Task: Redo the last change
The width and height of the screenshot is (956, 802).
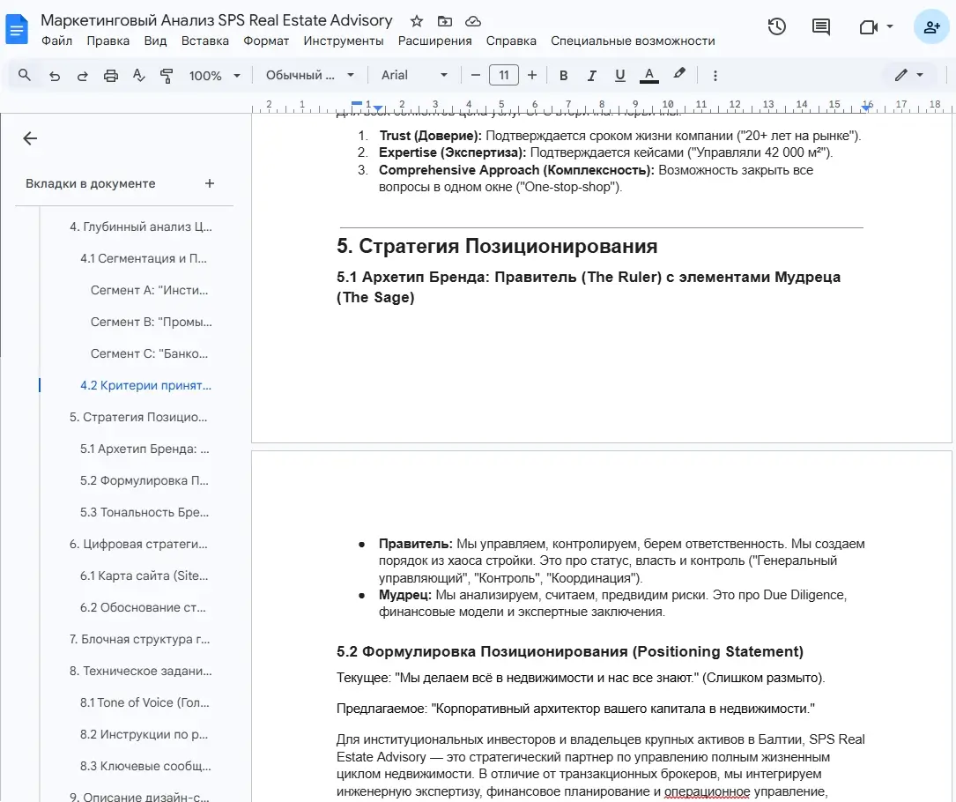Action: coord(81,75)
